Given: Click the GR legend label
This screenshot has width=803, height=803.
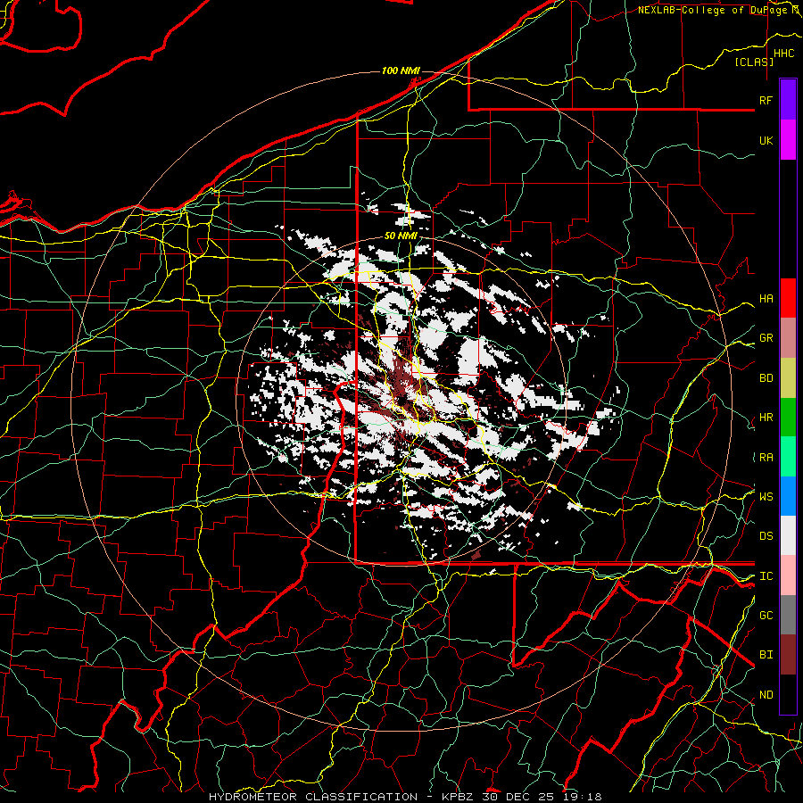Looking at the screenshot, I should [x=766, y=338].
